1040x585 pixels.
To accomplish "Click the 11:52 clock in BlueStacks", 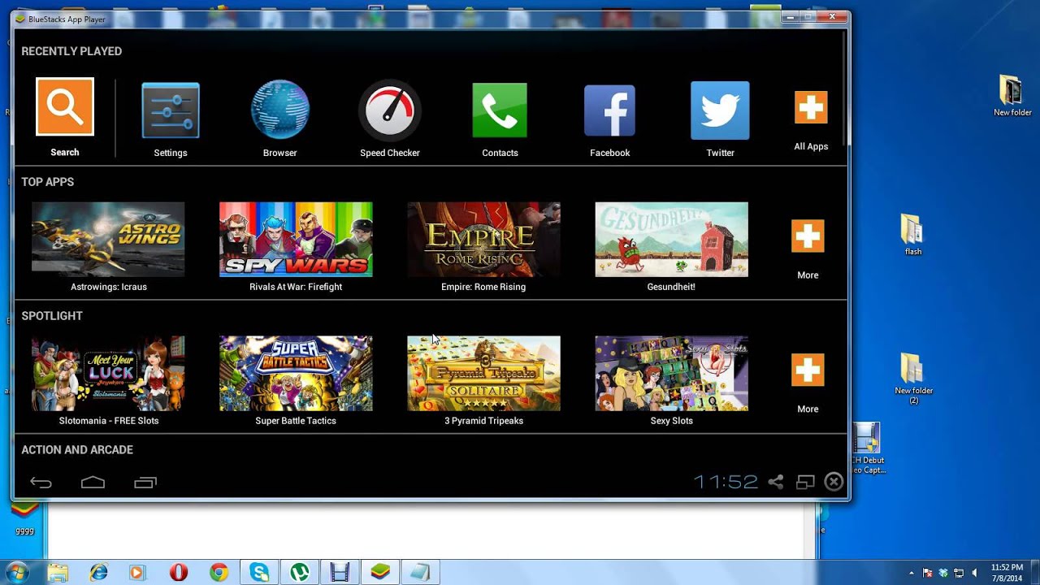I will (726, 482).
